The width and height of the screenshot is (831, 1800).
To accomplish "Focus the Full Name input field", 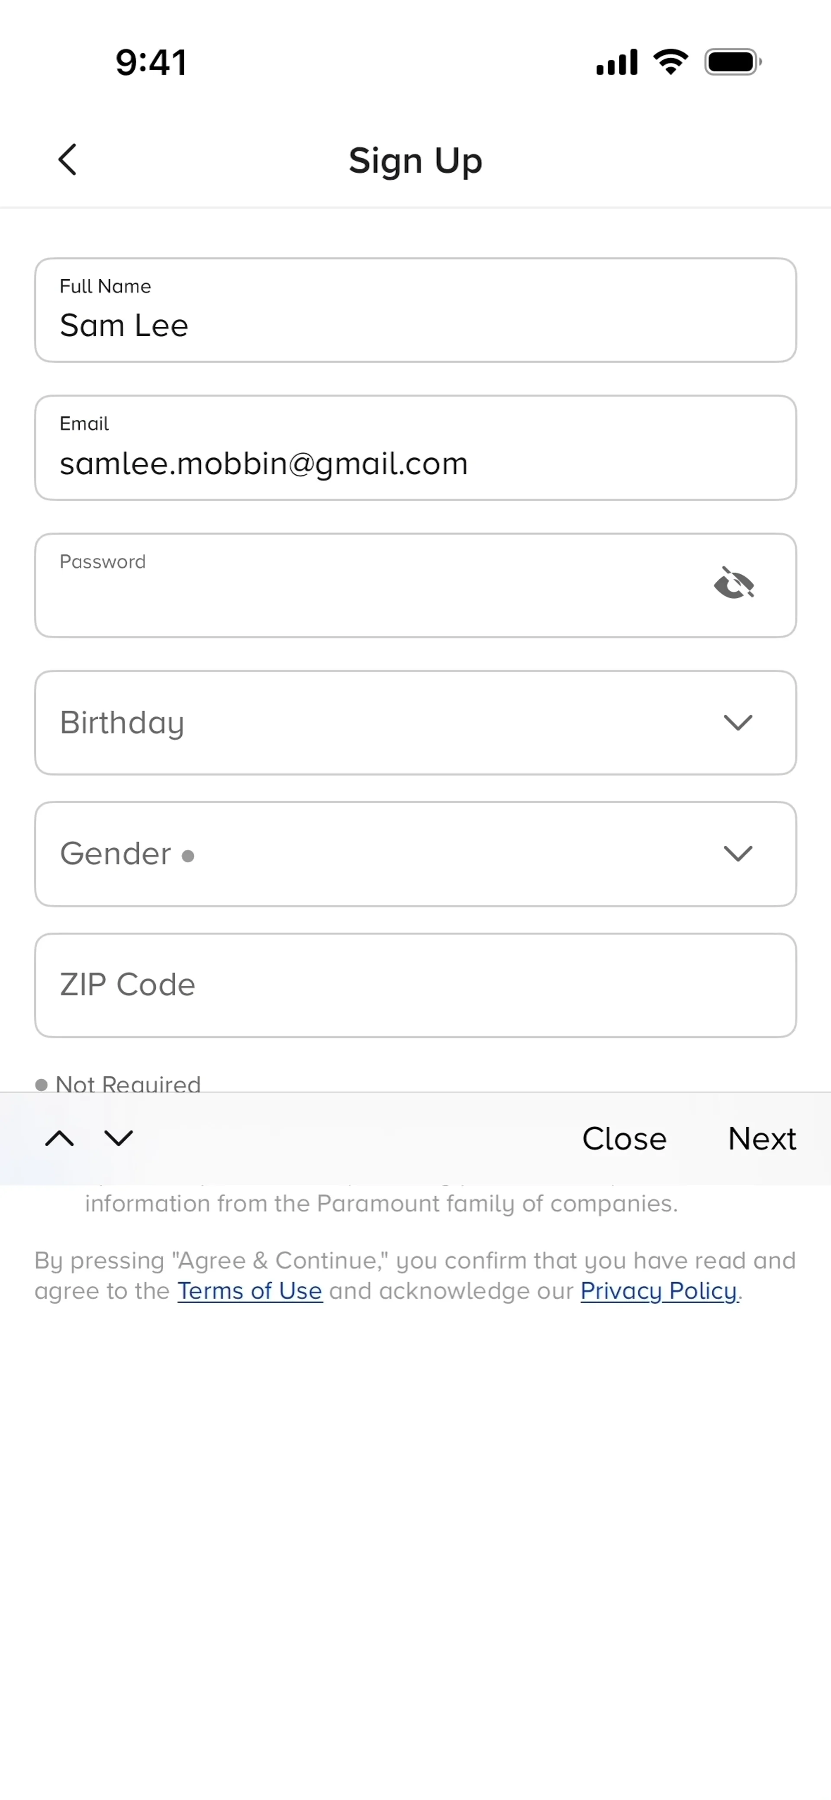I will (415, 310).
